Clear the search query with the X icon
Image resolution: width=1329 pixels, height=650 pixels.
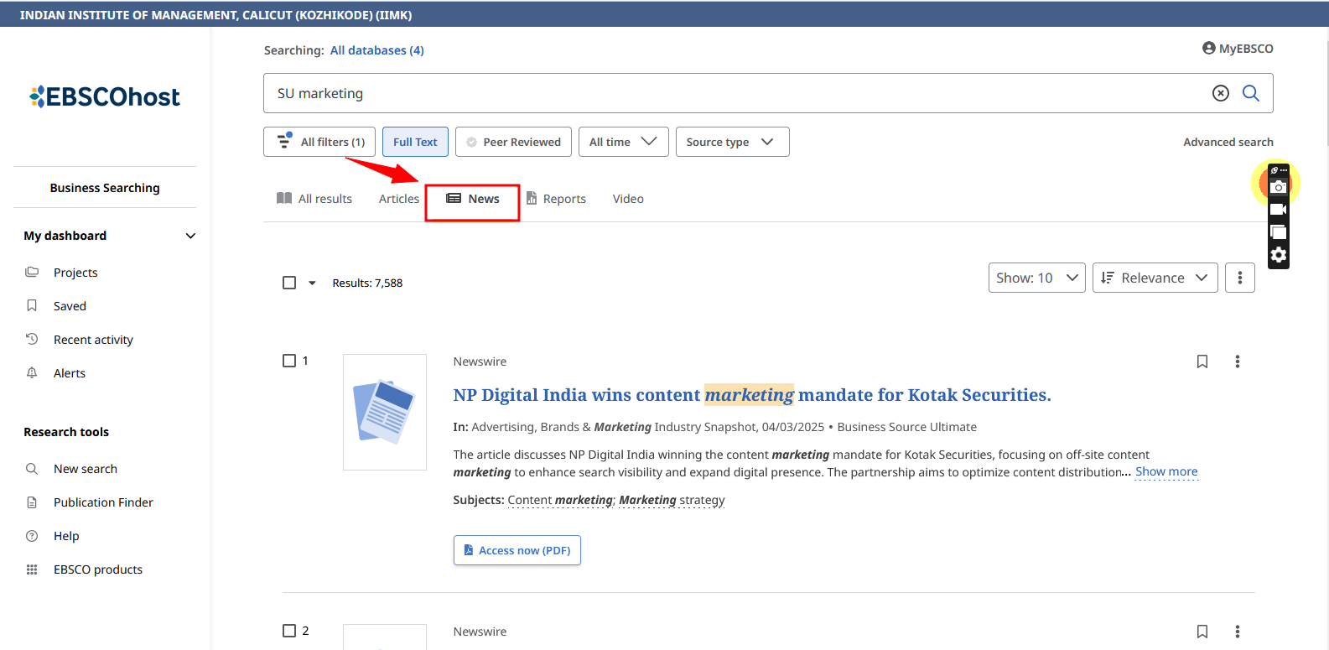[x=1221, y=93]
